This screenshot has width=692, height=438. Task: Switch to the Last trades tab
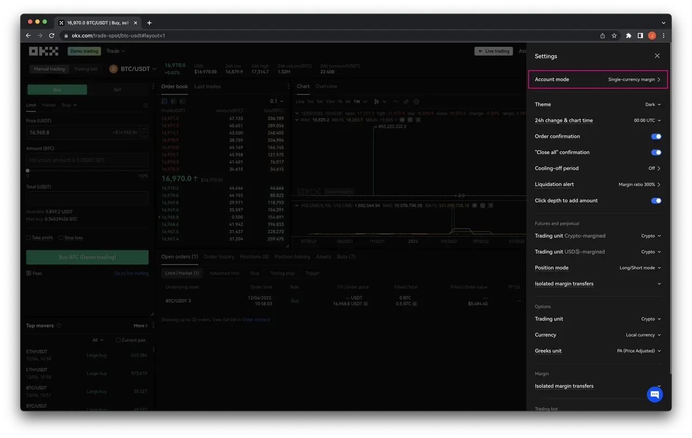(208, 86)
